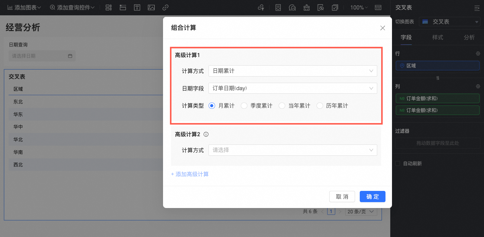This screenshot has height=237, width=484.
Task: Select the 当年累计 radio button
Action: click(282, 106)
